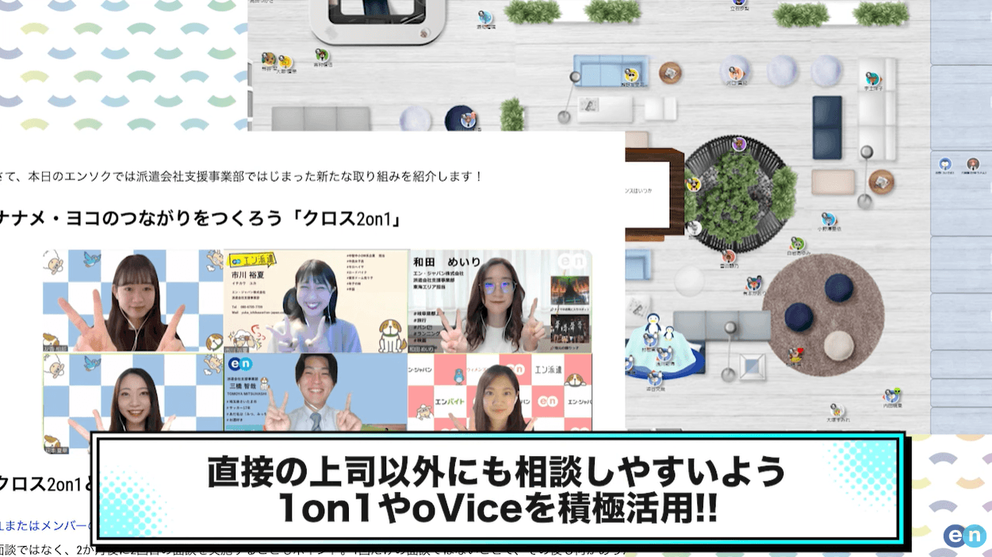
Task: Open the 和田 めいり video call photo
Action: pyautogui.click(x=500, y=302)
